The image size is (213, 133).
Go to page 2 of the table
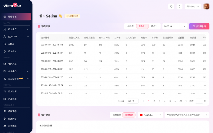[x=154, y=101]
